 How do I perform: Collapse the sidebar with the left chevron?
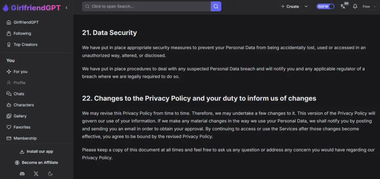66,7
